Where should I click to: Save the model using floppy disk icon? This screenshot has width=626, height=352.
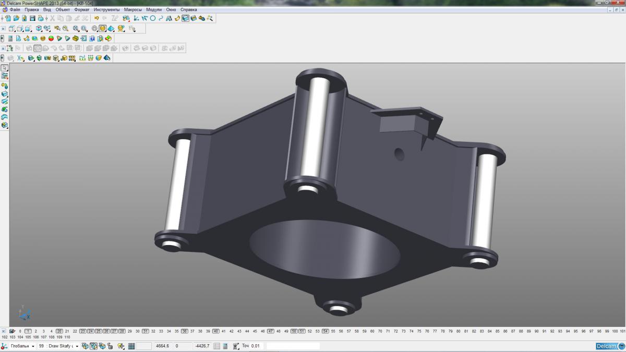(32, 18)
